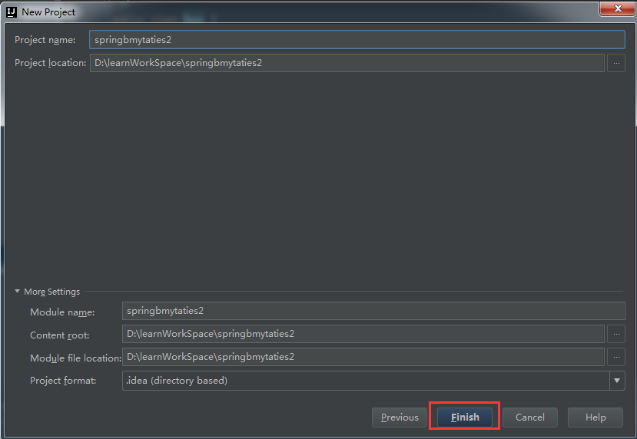Screen dimensions: 637x439
Task: Click the Project location path field
Action: 347,63
